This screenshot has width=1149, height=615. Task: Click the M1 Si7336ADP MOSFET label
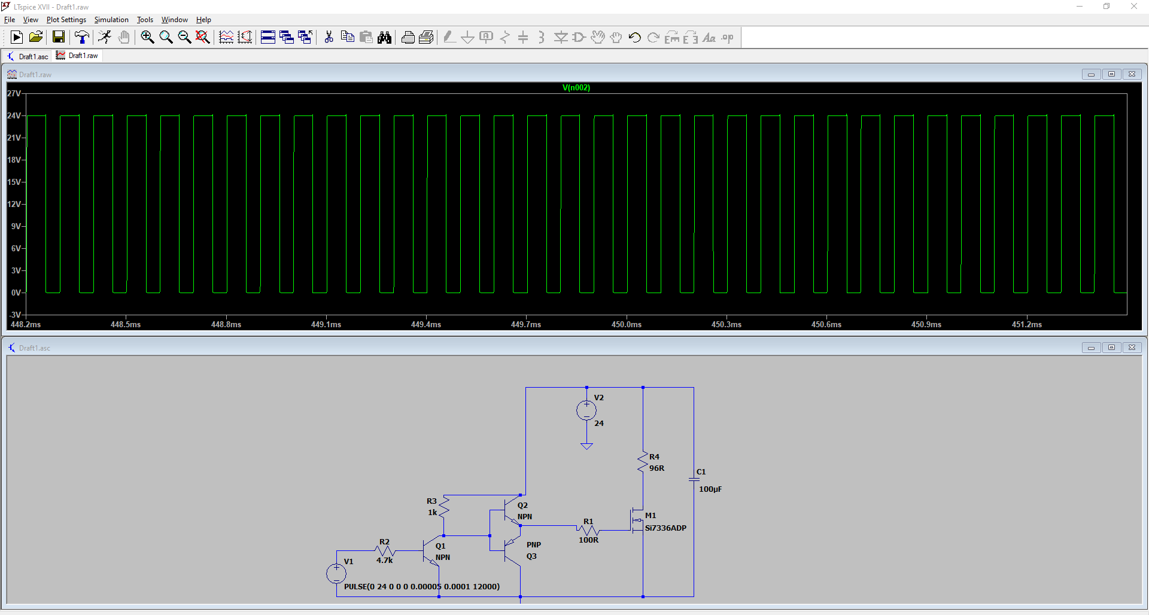pos(665,528)
